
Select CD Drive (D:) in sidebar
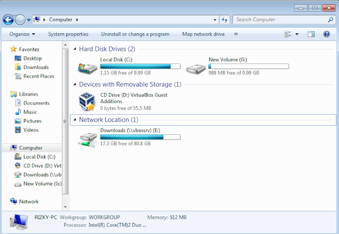tap(42, 166)
